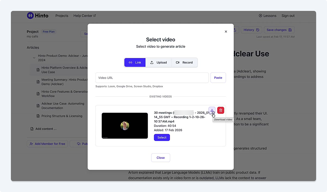Switch to the Upload tab
327x192 pixels.
pyautogui.click(x=158, y=62)
